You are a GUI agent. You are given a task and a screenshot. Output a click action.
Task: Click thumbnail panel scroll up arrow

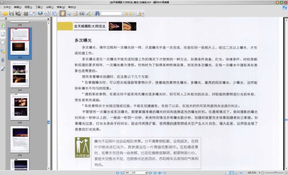(x=48, y=23)
